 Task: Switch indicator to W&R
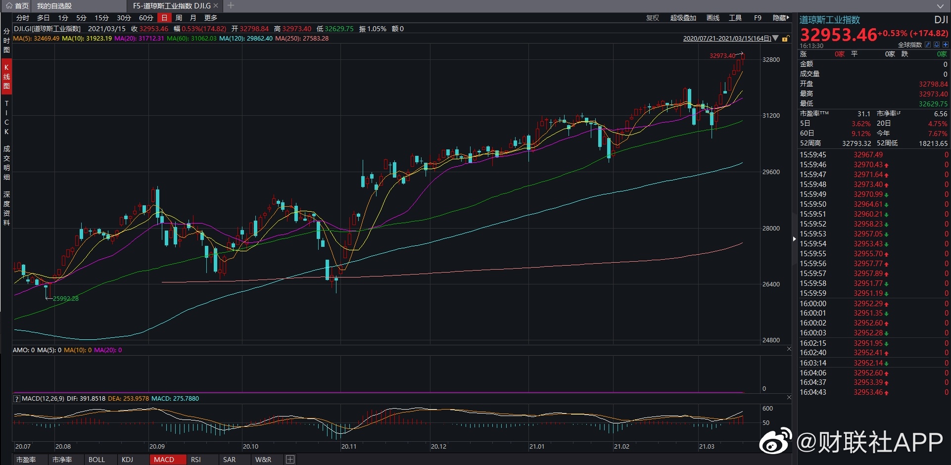pos(263,460)
